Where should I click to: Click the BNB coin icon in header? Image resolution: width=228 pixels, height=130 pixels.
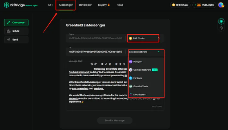(x=173, y=5)
